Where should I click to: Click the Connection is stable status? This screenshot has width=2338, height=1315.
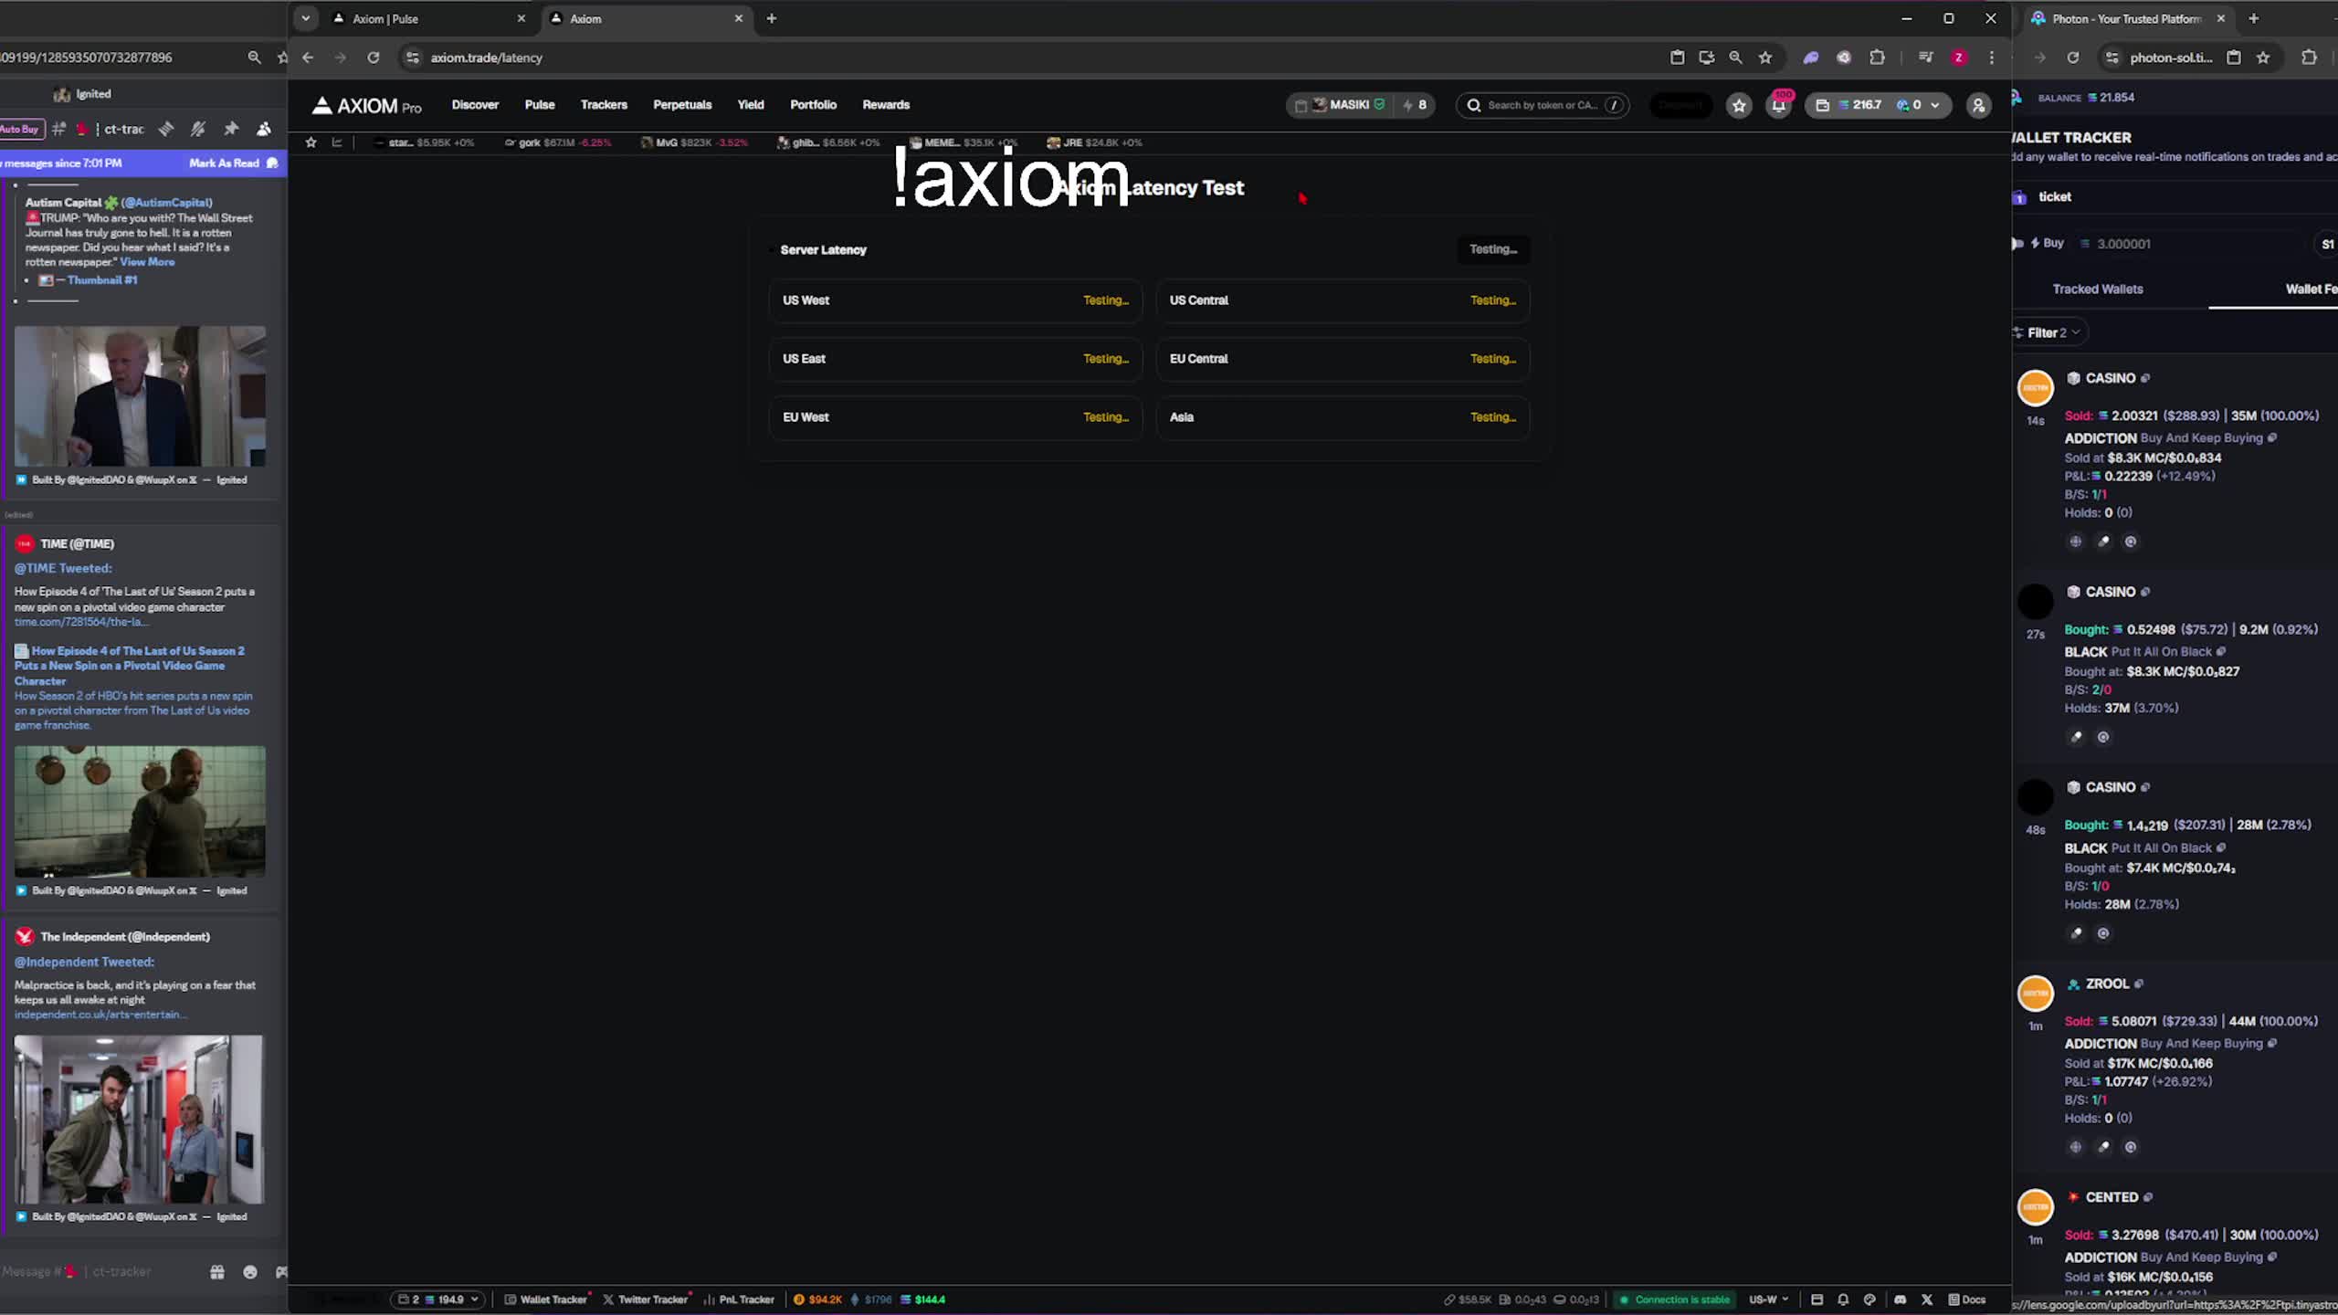coord(1674,1299)
